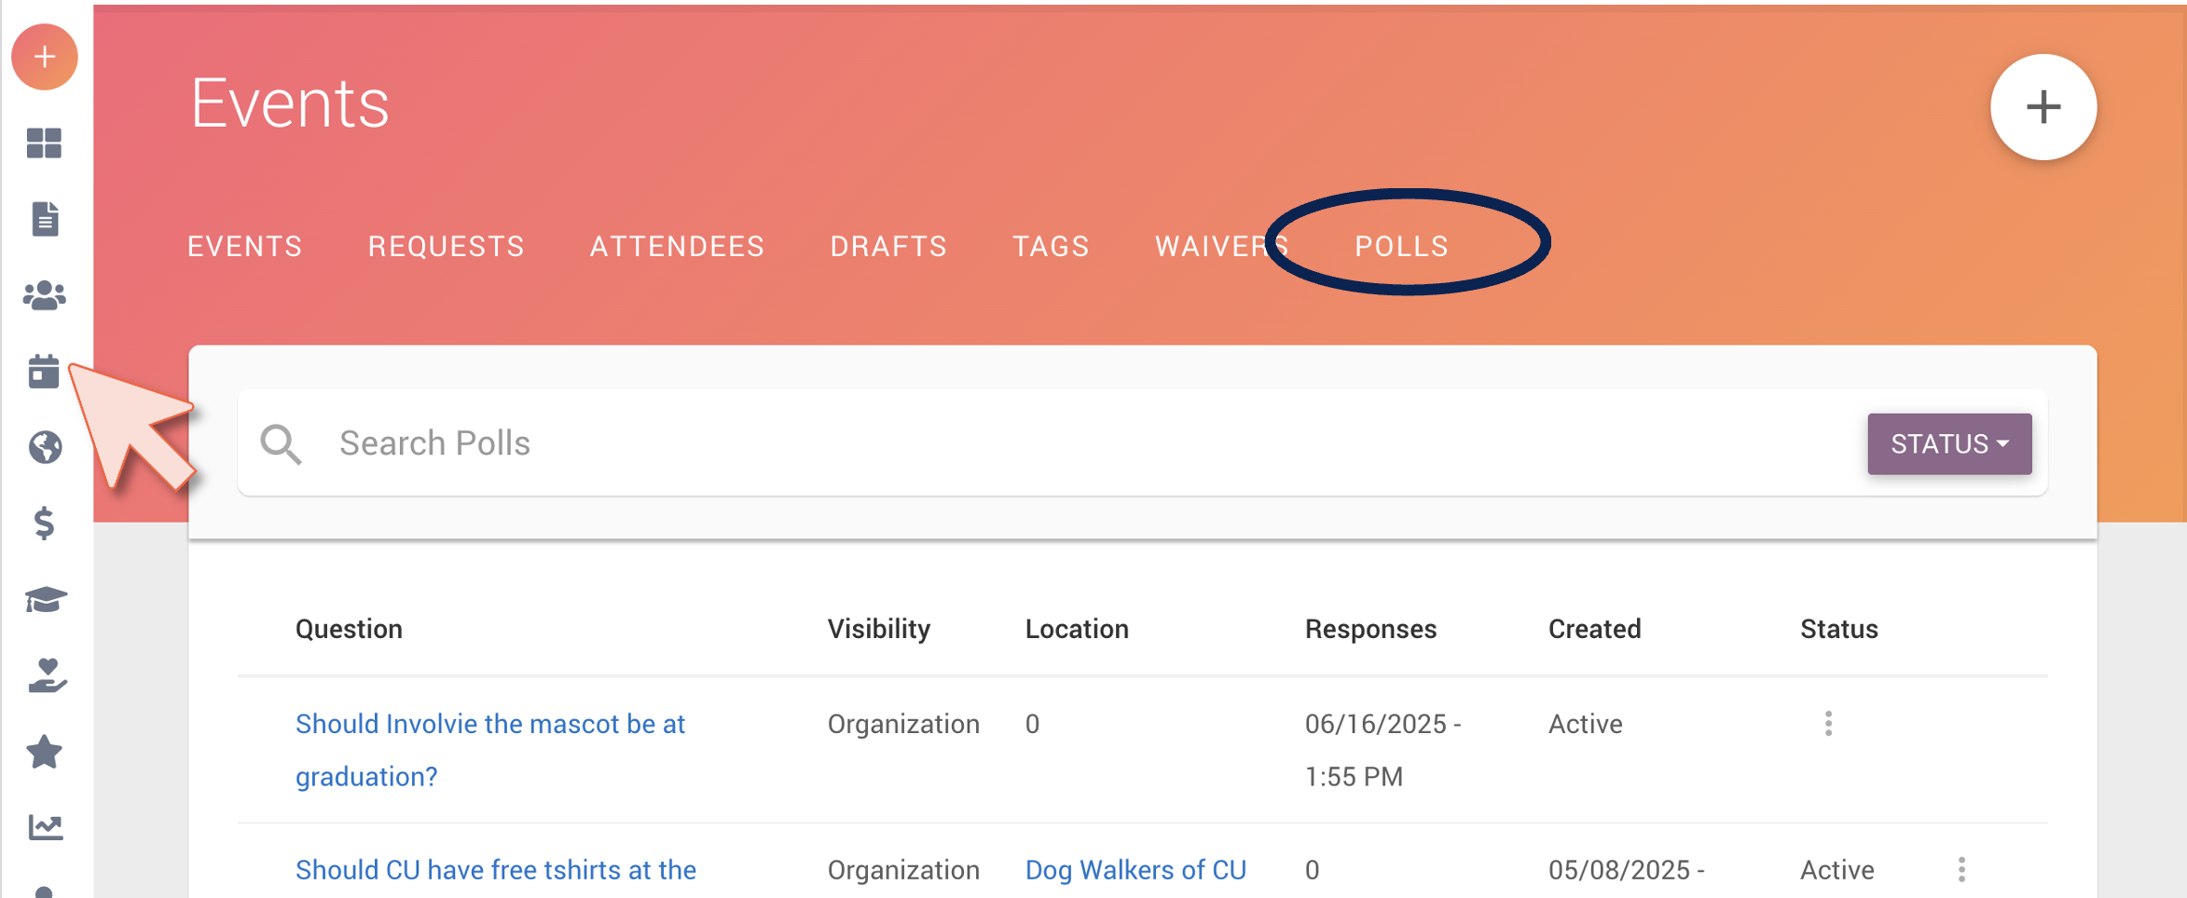Open the star icon in sidebar

[45, 752]
